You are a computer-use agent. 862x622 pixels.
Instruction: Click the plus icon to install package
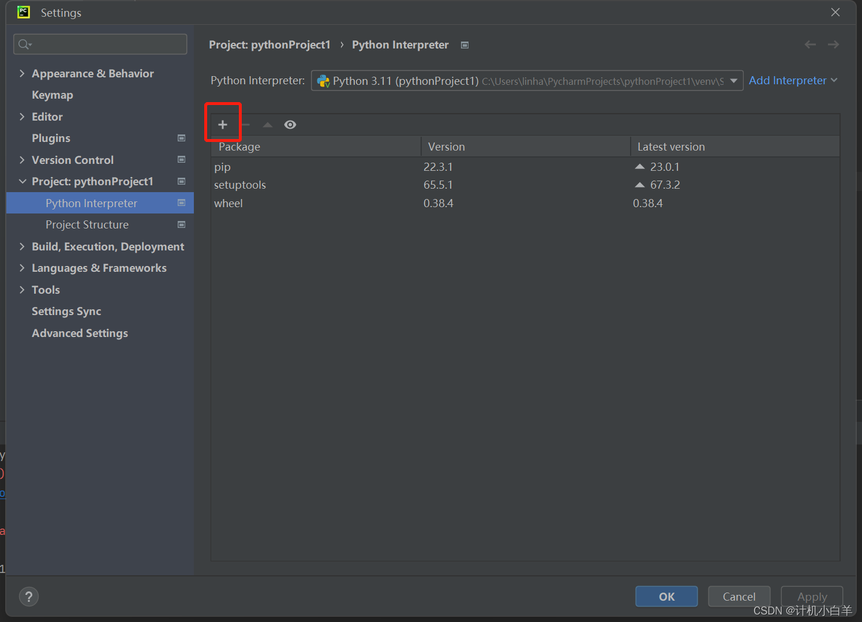(223, 125)
